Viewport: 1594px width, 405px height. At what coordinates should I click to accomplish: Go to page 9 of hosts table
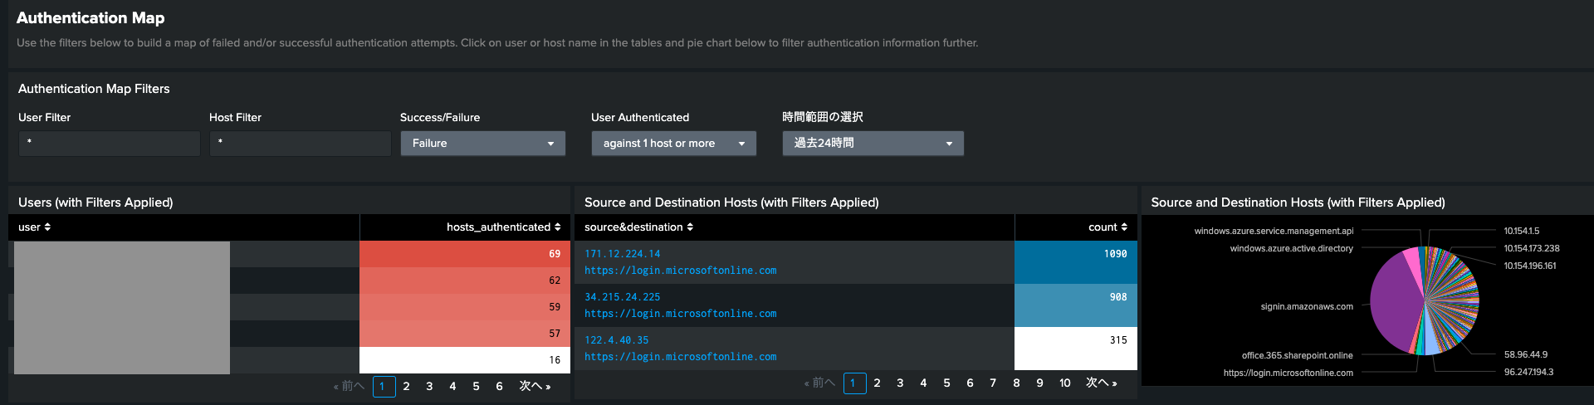coord(1039,383)
